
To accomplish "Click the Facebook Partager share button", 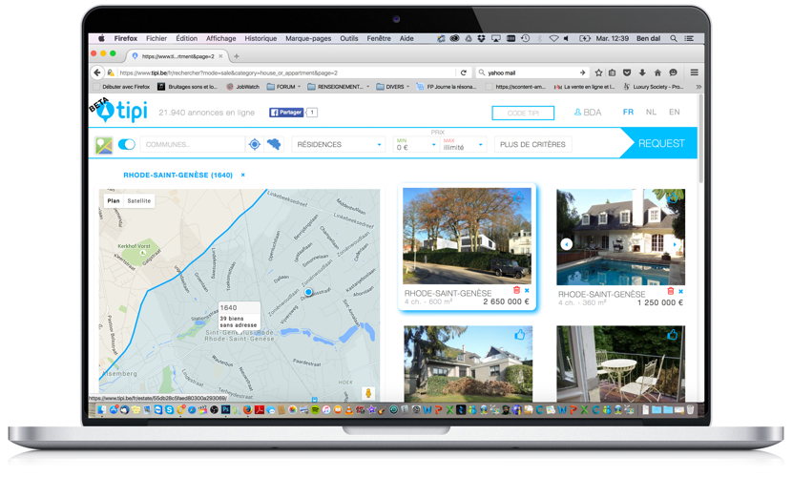I will (286, 113).
